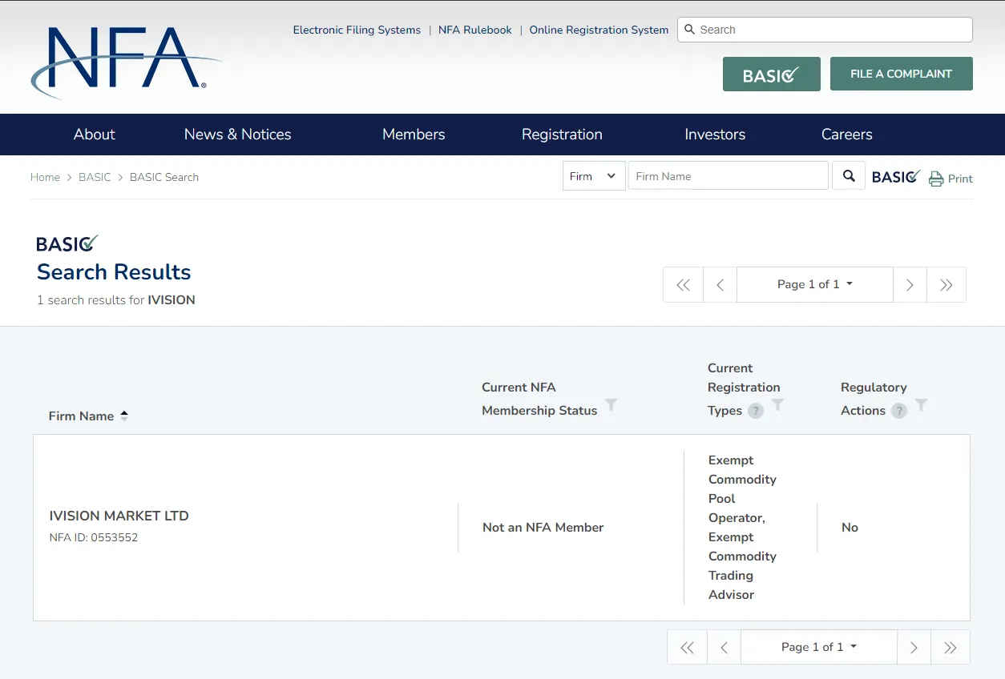
Task: Click the BASIC logo beside Print
Action: [x=896, y=177]
